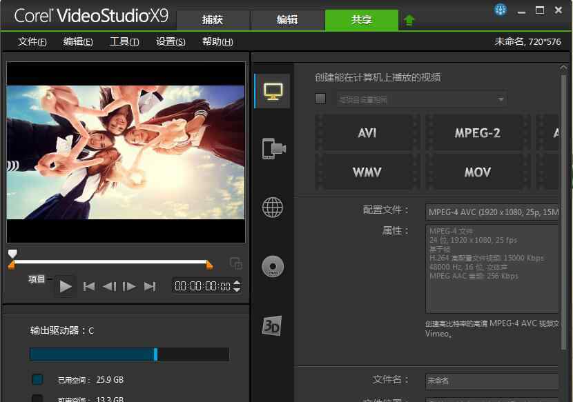The width and height of the screenshot is (573, 402).
Task: Open the disabled dropdown beside the checkbox
Action: coord(421,99)
